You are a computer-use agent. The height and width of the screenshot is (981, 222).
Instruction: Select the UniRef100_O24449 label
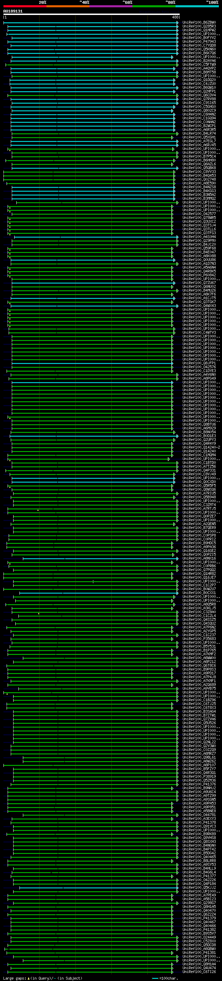click(x=199, y=937)
